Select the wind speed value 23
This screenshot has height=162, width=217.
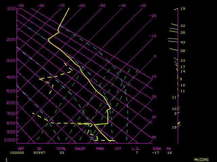coord(183,60)
